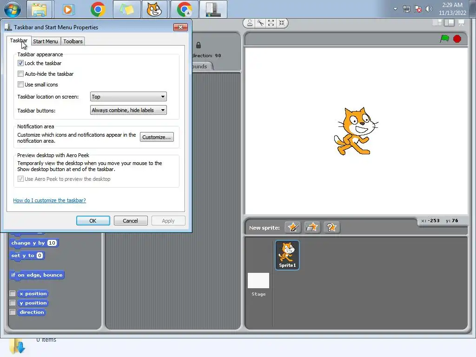Click the value 0 in set y to

tap(40, 256)
